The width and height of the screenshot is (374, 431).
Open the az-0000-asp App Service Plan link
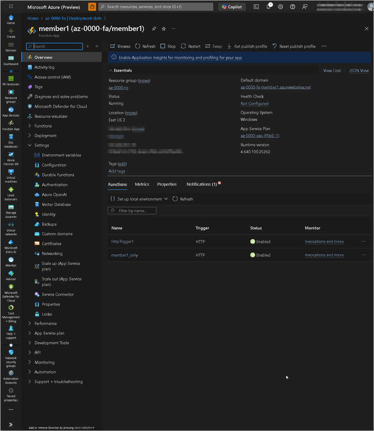pos(260,135)
